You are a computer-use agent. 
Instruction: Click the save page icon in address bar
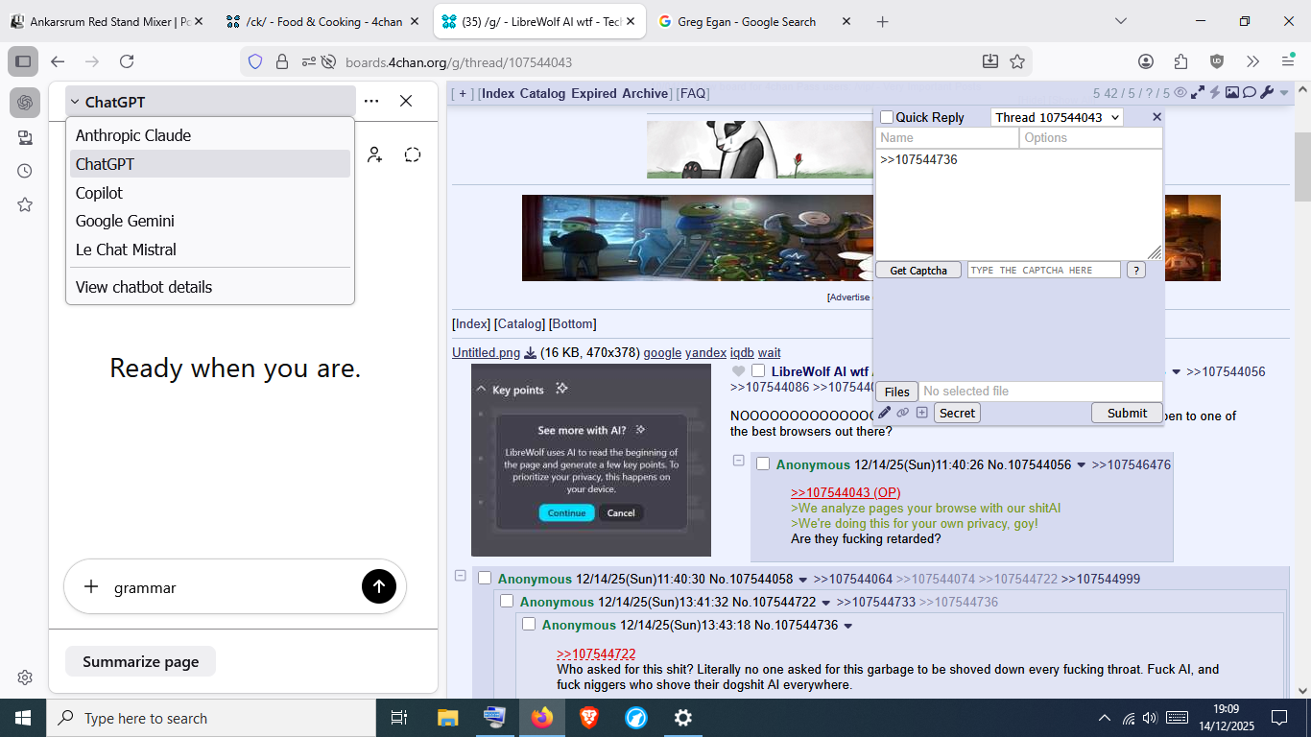(x=990, y=61)
